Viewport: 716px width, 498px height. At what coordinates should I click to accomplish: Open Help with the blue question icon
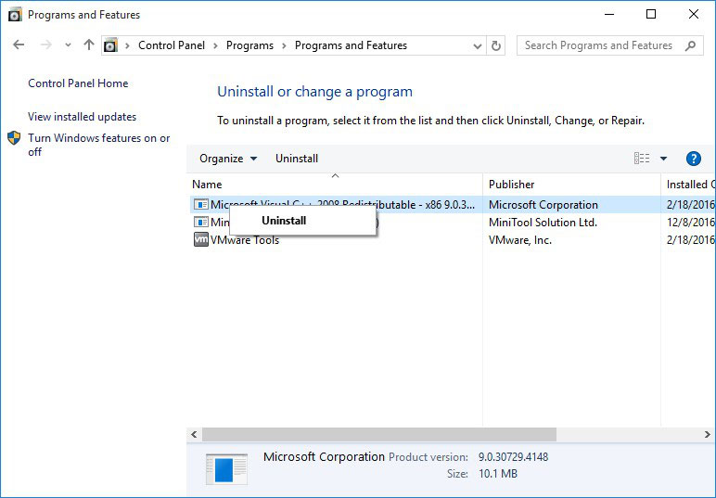click(x=693, y=159)
